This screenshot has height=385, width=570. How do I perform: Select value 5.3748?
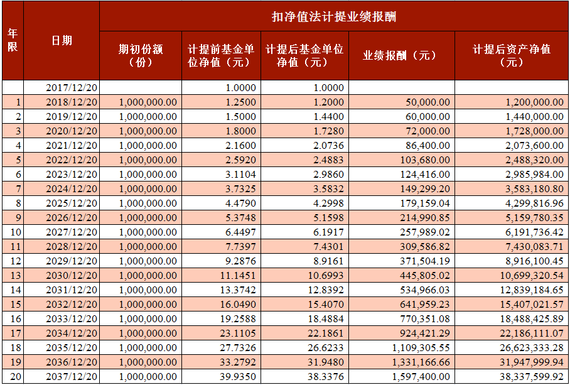(221, 218)
